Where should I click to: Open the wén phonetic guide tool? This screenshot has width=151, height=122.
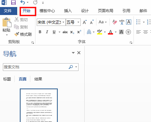pos(122,22)
